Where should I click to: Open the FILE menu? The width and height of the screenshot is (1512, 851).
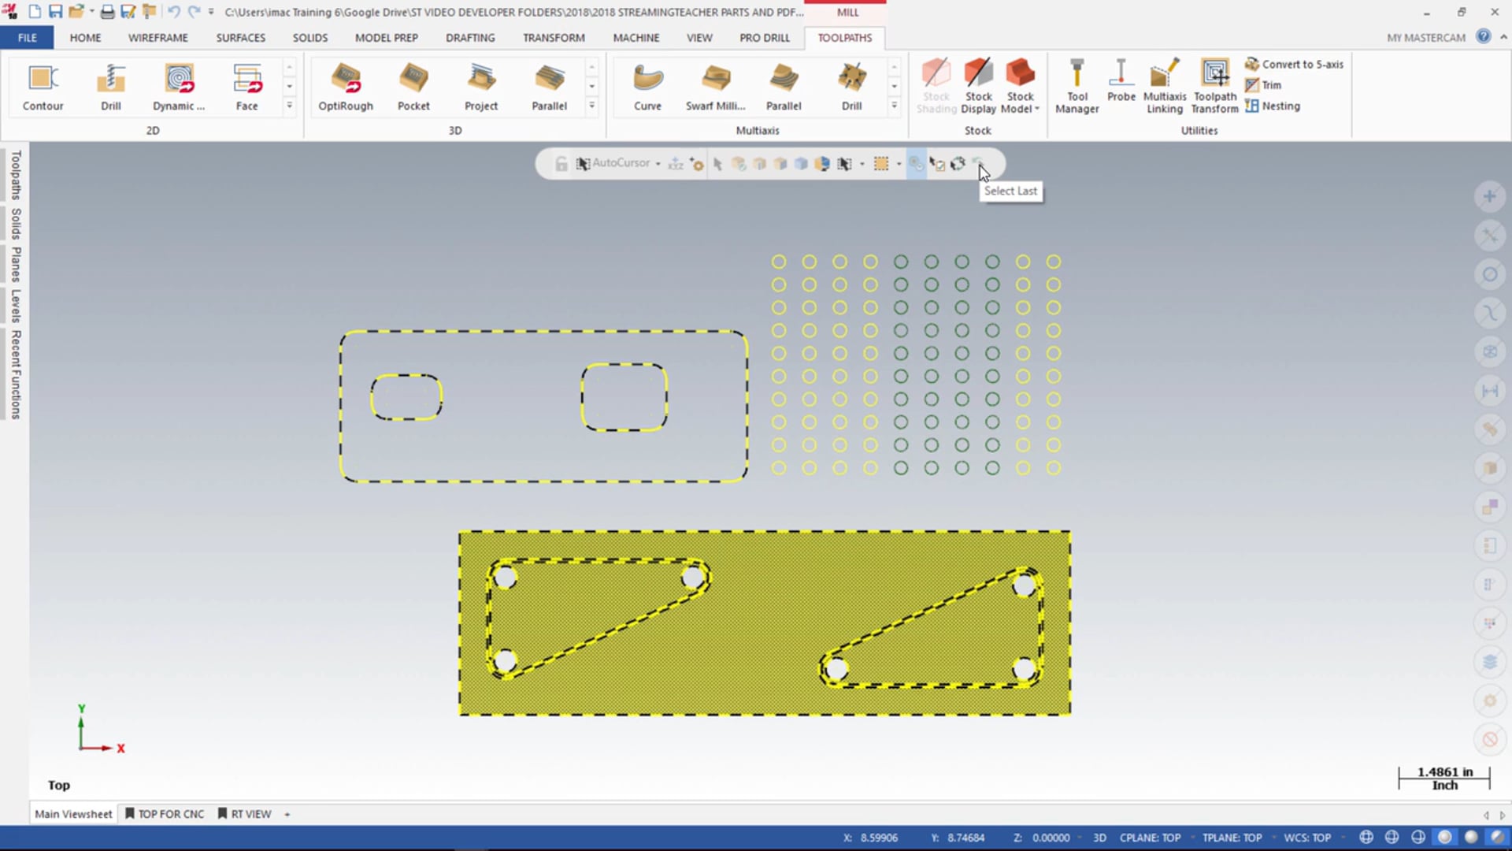27,37
